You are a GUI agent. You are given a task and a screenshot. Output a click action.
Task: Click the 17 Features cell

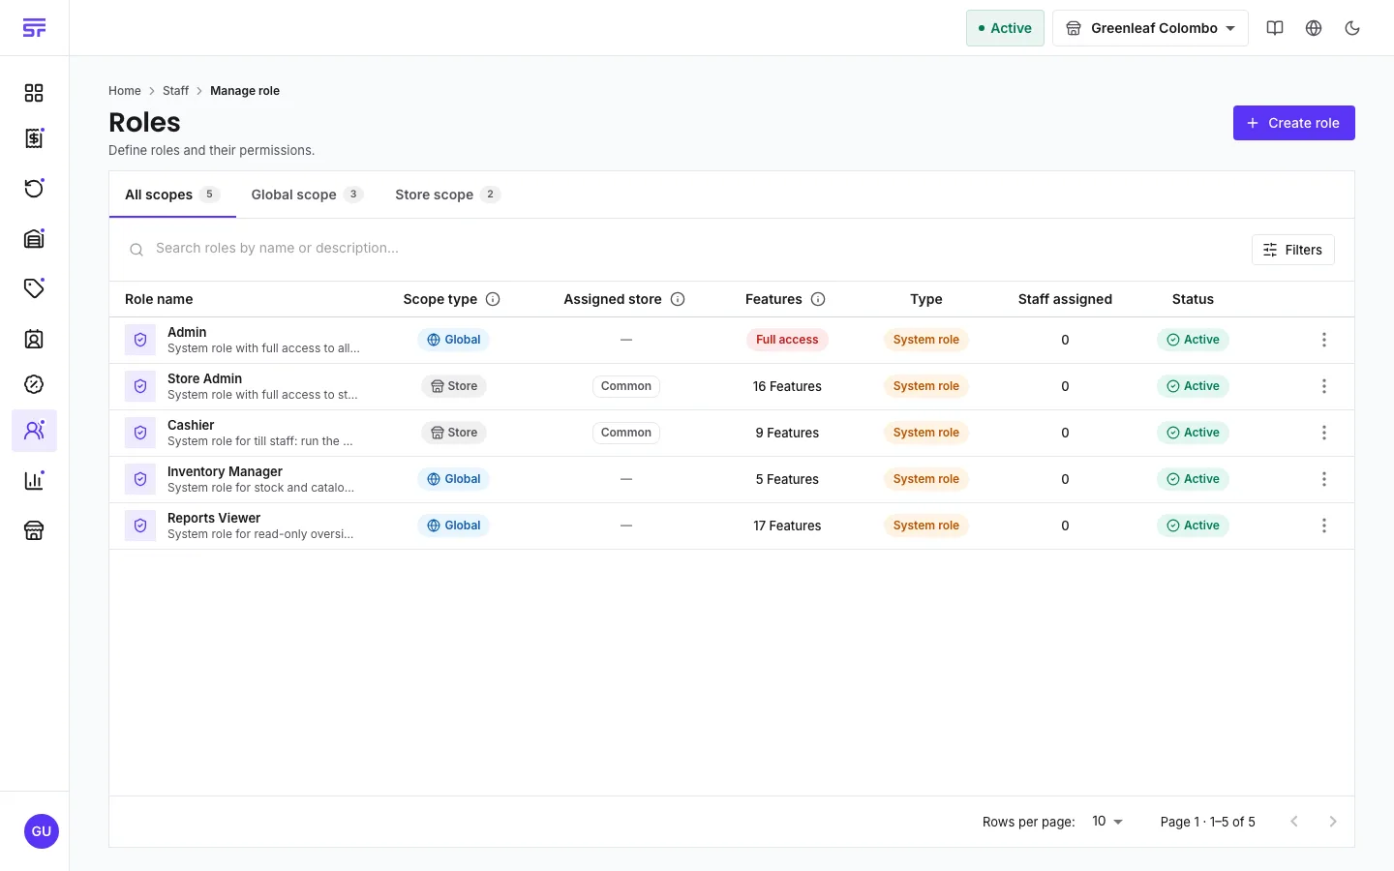coord(787,526)
